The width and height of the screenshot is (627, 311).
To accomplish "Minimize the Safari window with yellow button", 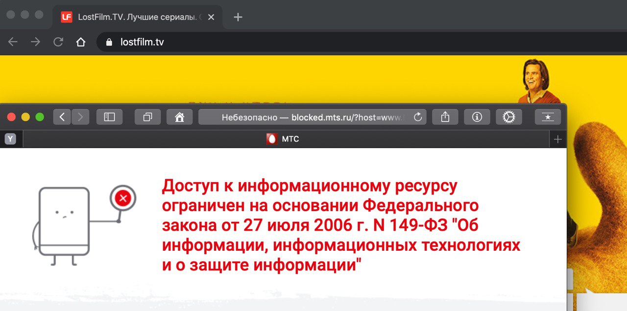I will (25, 117).
